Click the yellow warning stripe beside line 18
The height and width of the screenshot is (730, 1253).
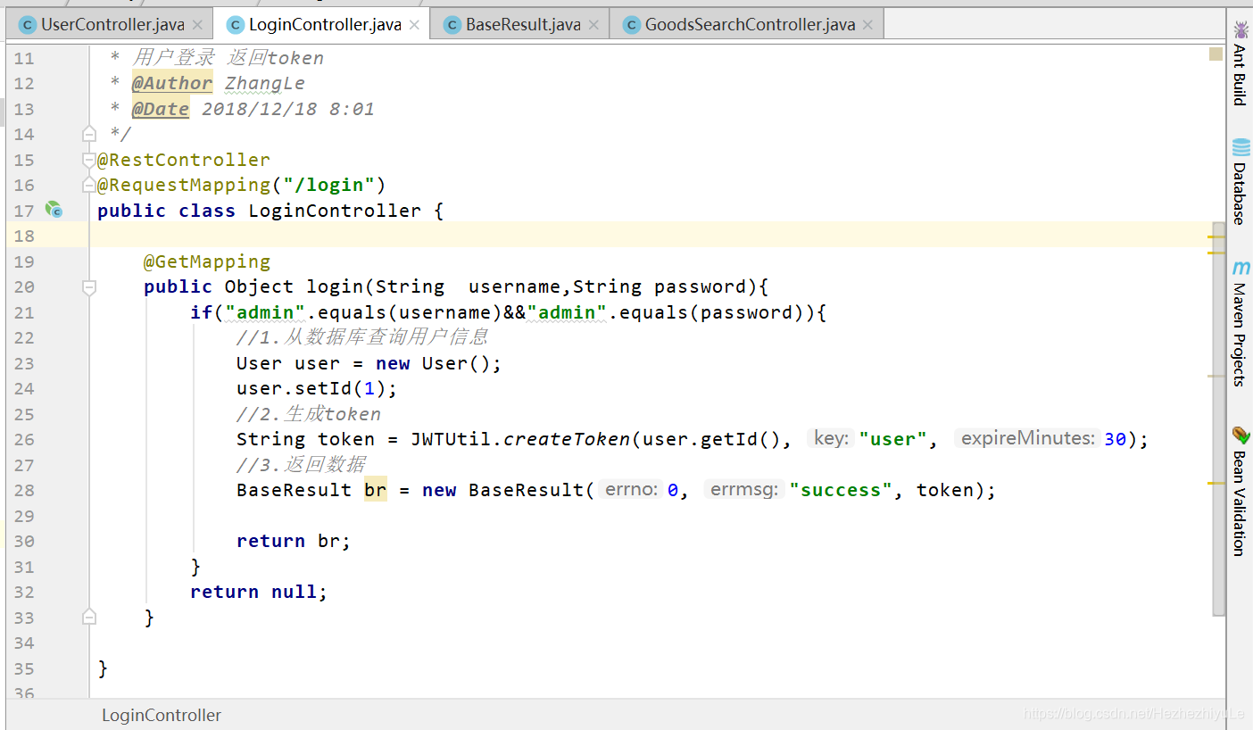pyautogui.click(x=1216, y=237)
